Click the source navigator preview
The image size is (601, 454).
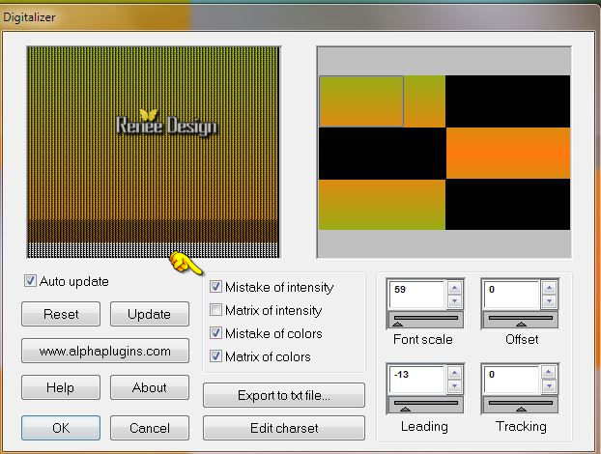444,152
